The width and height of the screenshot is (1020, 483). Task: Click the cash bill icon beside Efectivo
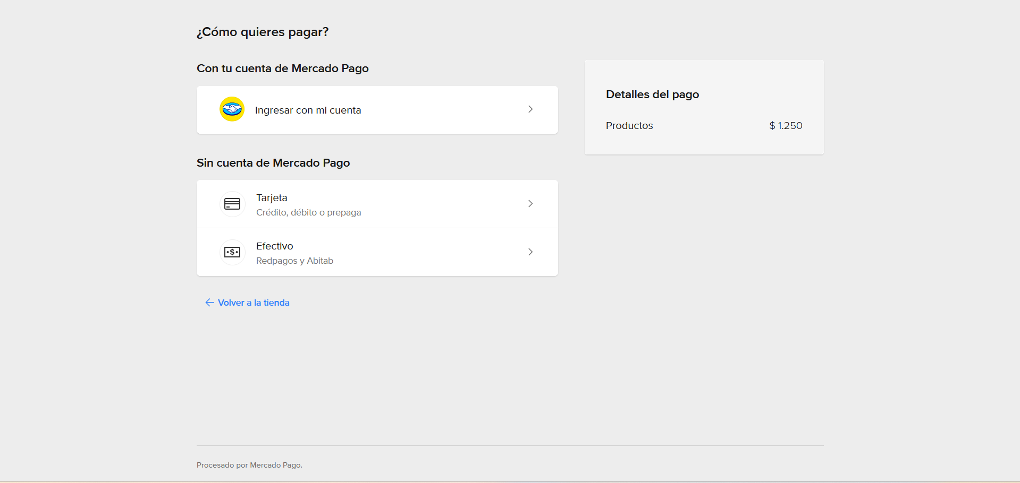(232, 252)
